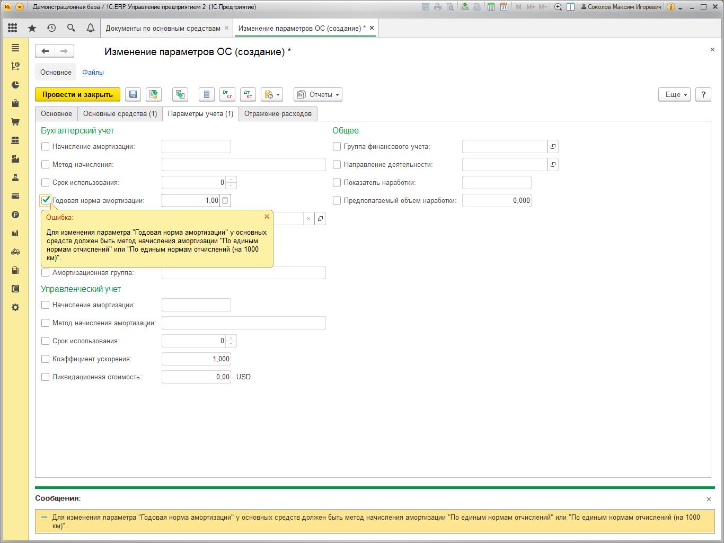724x543 pixels.
Task: Open the sidebar bar chart section
Action: tap(15, 233)
